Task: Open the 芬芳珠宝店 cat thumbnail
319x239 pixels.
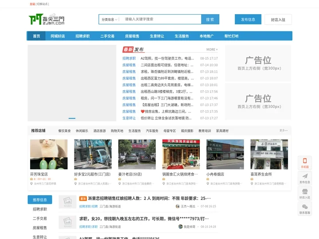Action: point(49,154)
